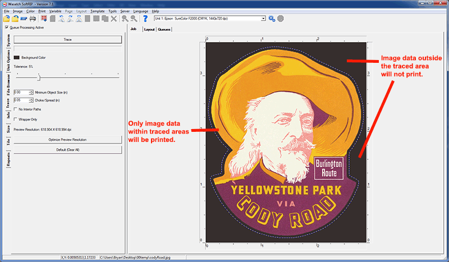This screenshot has width=449, height=262.
Task: Select the Unit Options vertical tab
Action: pyautogui.click(x=8, y=60)
